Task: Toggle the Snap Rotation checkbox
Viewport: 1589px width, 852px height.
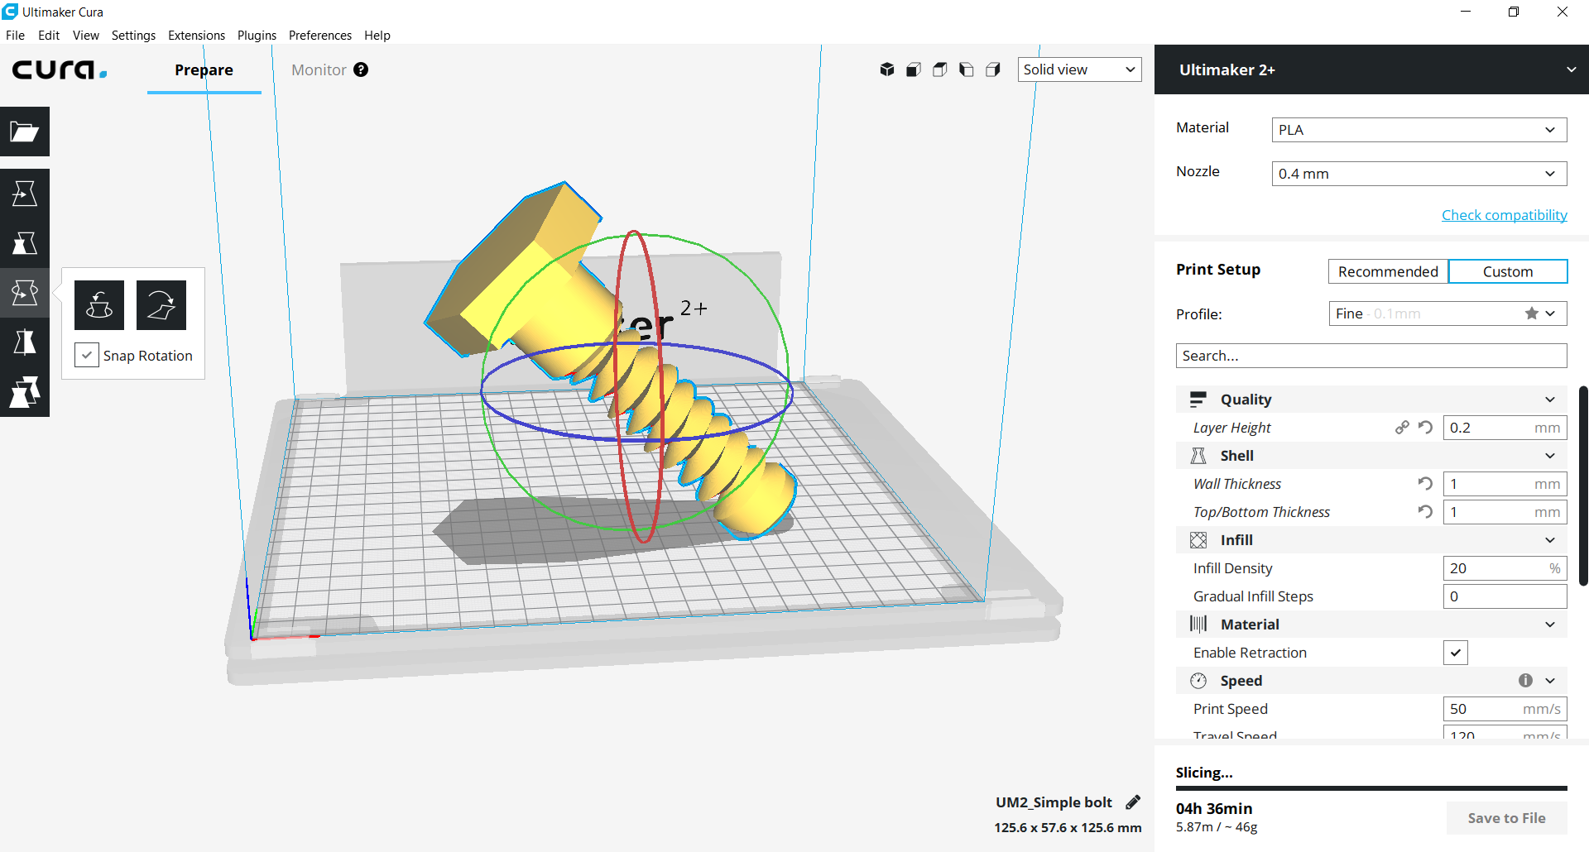Action: click(87, 355)
